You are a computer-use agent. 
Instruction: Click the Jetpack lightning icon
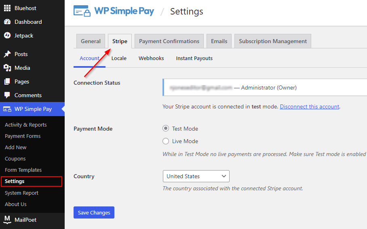[x=7, y=35]
